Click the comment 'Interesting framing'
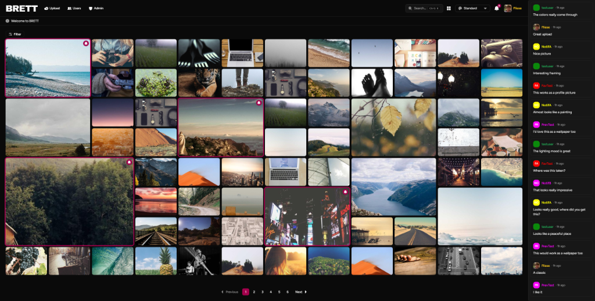Screen dimensions: 595x301 (546, 73)
